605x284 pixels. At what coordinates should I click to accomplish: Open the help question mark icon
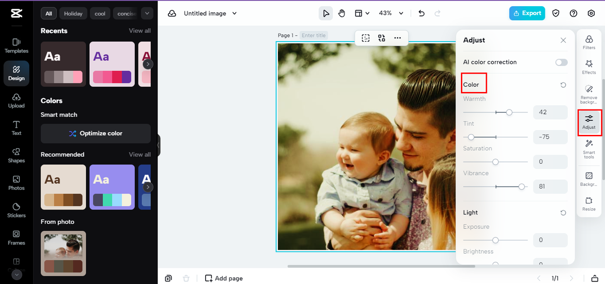point(573,13)
